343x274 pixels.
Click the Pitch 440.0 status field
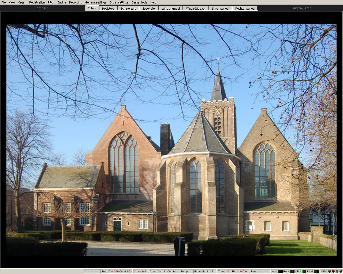pyautogui.click(x=240, y=271)
